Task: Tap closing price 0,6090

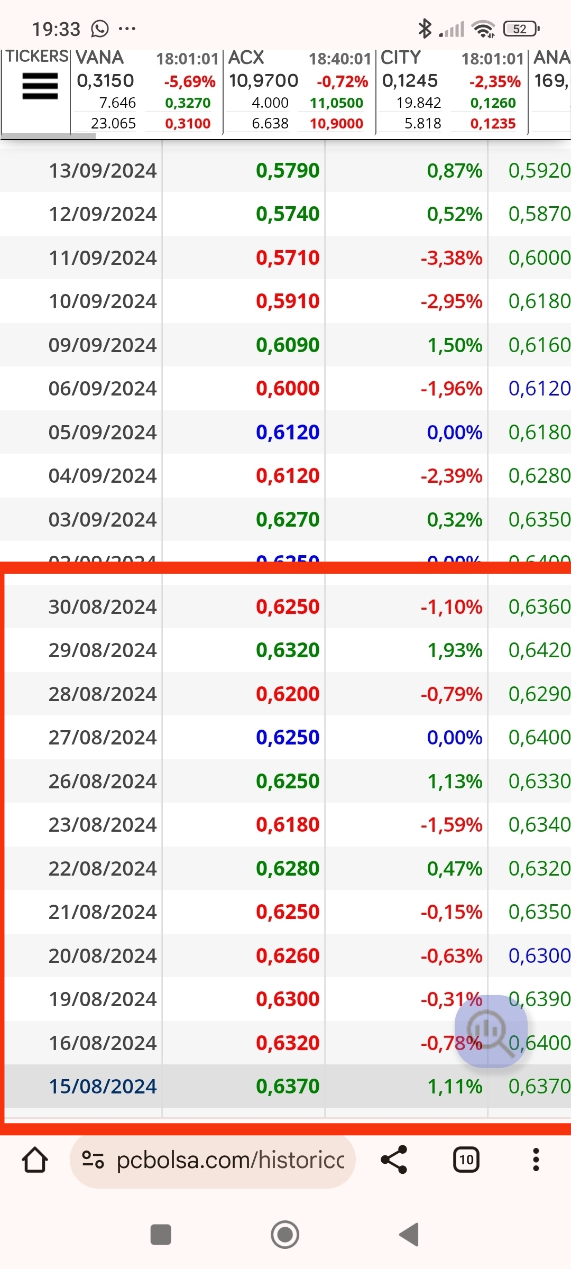Action: tap(288, 345)
